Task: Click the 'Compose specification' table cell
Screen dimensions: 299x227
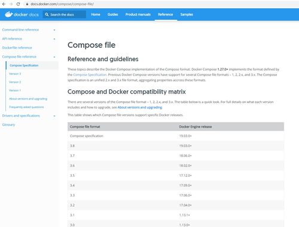Action: pos(87,136)
